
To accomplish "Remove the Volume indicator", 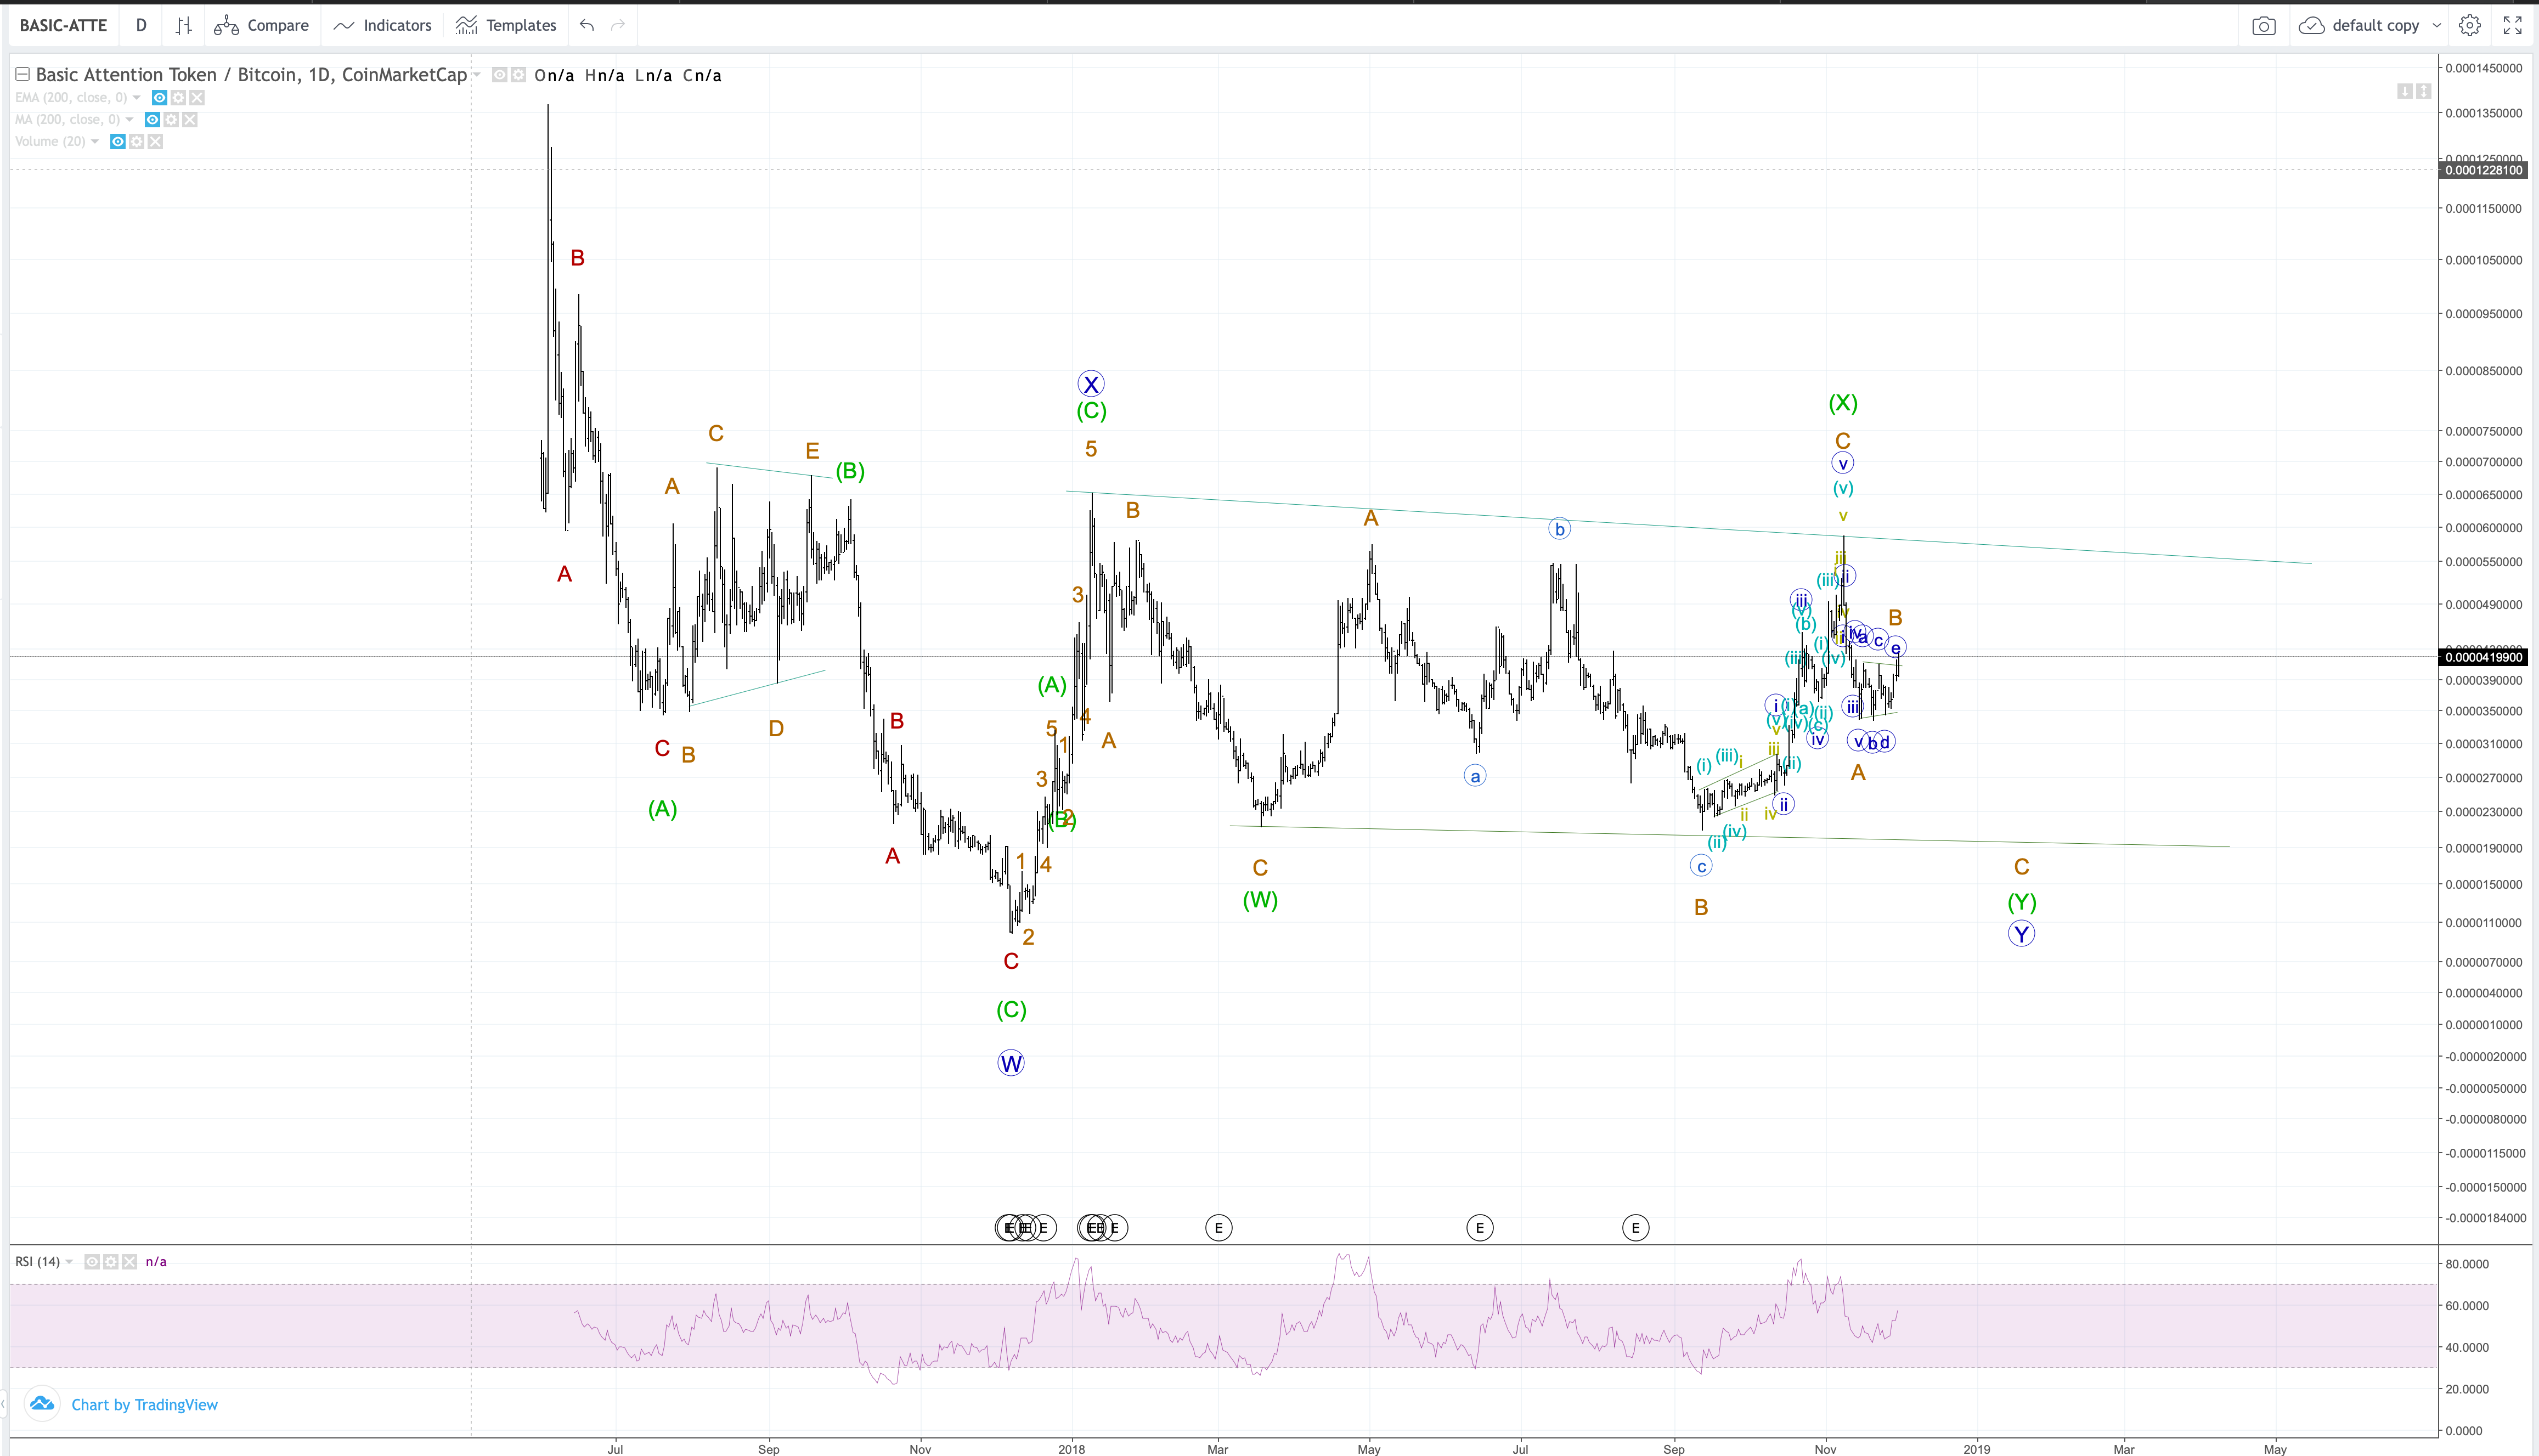I will click(x=155, y=142).
